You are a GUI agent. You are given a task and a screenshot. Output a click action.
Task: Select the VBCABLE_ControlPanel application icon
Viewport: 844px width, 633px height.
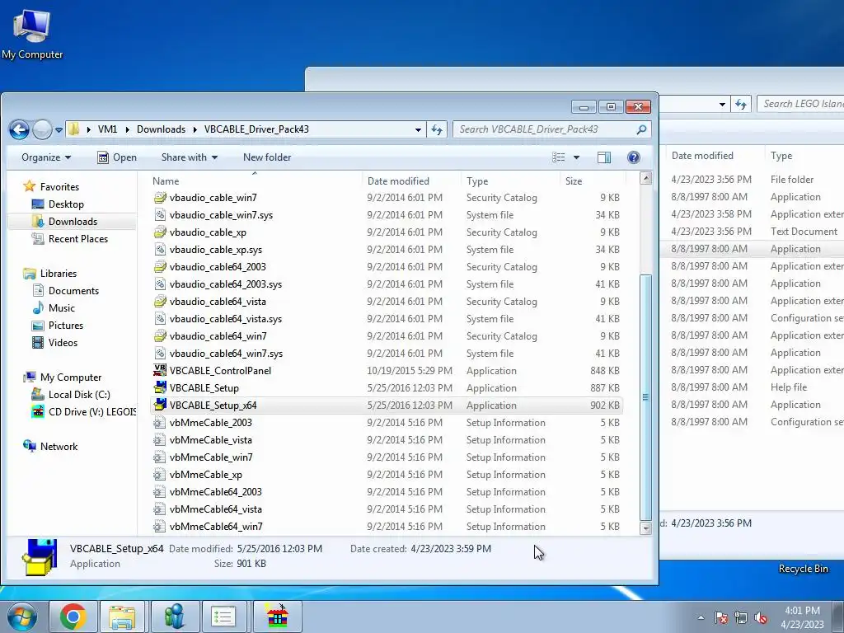(x=160, y=370)
